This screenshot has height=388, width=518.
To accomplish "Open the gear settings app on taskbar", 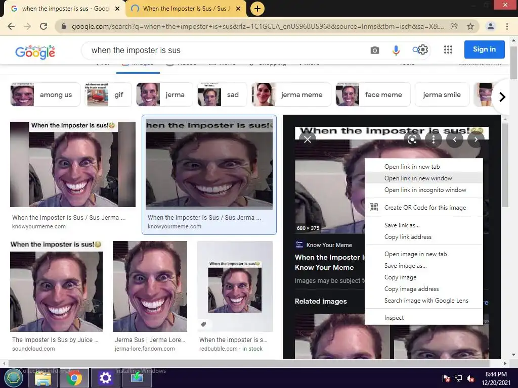I will 105,378.
